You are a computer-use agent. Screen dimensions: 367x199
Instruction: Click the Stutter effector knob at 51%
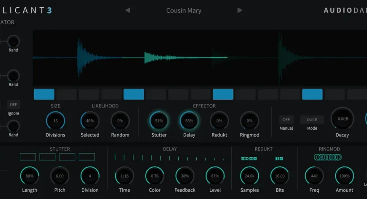click(x=159, y=121)
